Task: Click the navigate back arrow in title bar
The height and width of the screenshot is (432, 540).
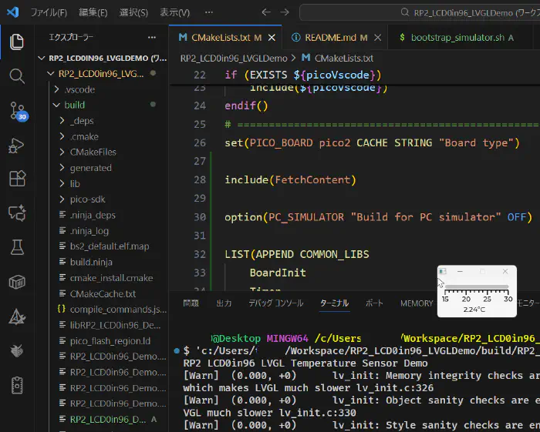Action: coord(266,12)
